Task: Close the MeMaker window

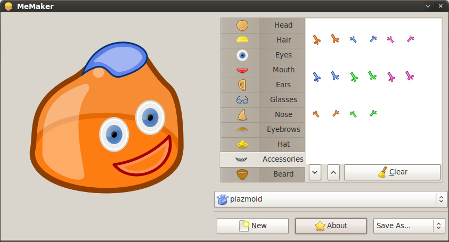Action: [440, 6]
